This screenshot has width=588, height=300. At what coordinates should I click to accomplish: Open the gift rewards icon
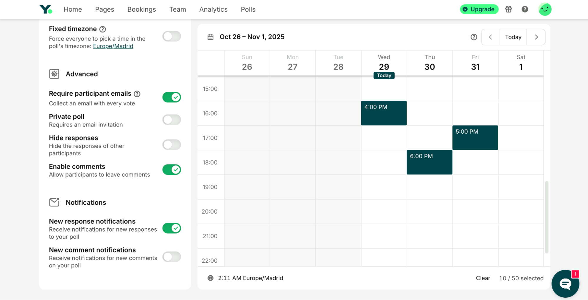509,9
